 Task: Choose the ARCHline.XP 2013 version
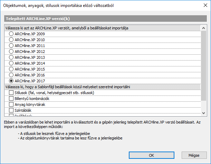pos(11,57)
